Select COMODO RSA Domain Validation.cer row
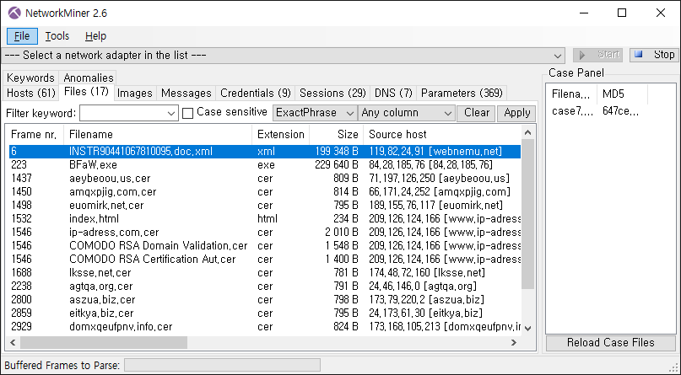 264,245
